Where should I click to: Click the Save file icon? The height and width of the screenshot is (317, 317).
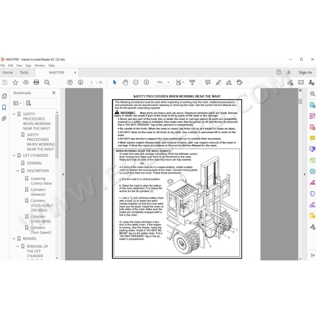pos(5,82)
